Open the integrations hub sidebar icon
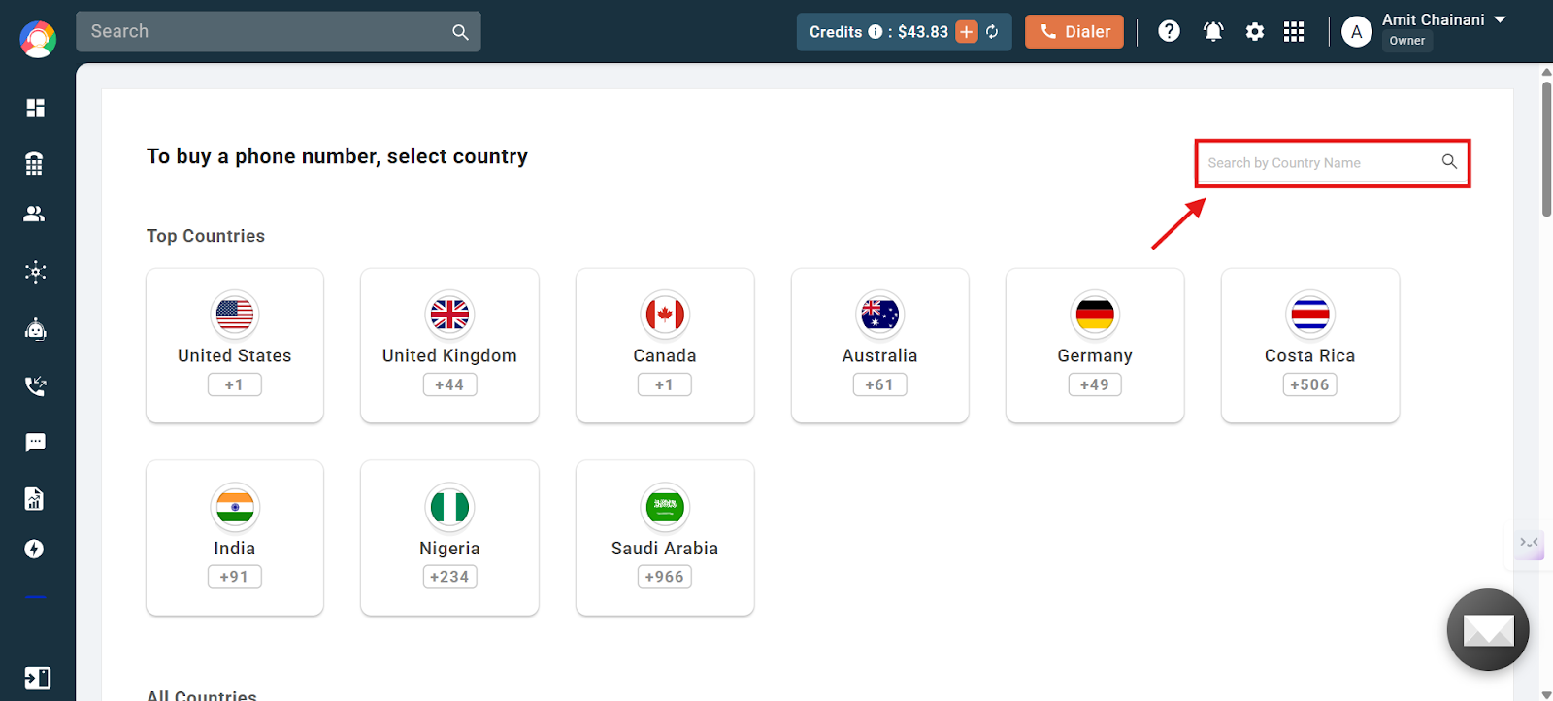The width and height of the screenshot is (1553, 701). (x=36, y=272)
